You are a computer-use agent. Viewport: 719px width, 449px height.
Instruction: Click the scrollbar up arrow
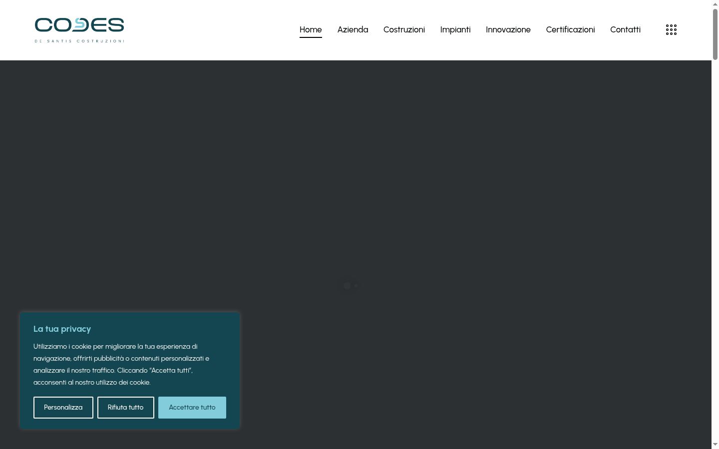[715, 3]
